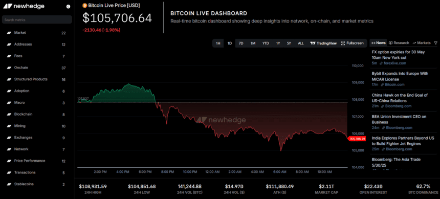Open Bybit Expands Into Europe headline
440x199 pixels.
click(400, 76)
